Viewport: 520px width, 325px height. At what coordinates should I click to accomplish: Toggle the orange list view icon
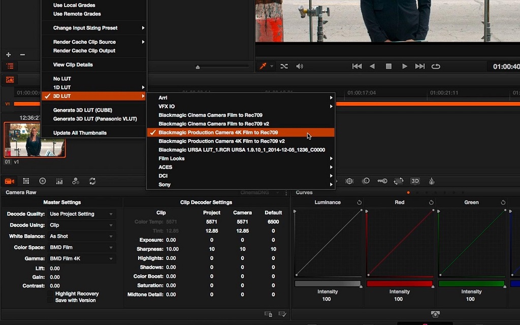(x=10, y=67)
